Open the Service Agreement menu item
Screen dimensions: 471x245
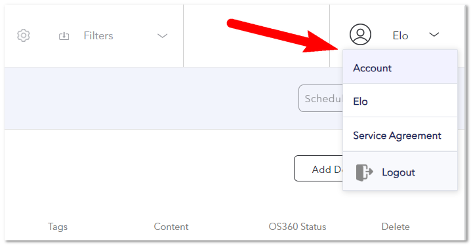(399, 134)
